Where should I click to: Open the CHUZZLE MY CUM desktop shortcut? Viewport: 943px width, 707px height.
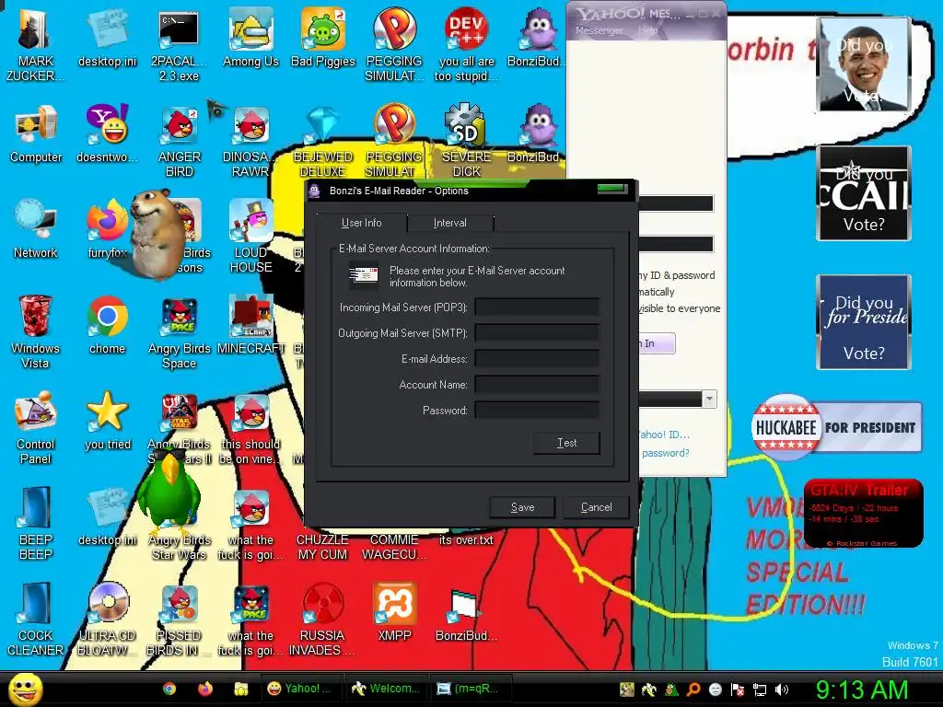[x=322, y=547]
